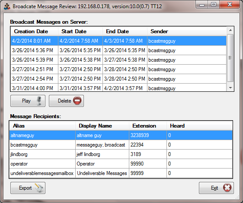Click the microphone icon on Play button

(x=39, y=101)
